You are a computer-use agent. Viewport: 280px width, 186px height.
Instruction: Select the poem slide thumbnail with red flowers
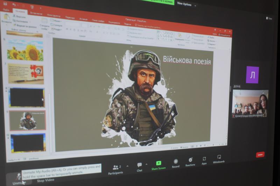click(26, 74)
